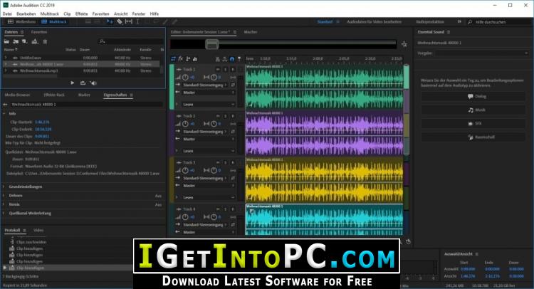Click the overview navigator handle above the timeline
534x289 pixels.
[212, 44]
